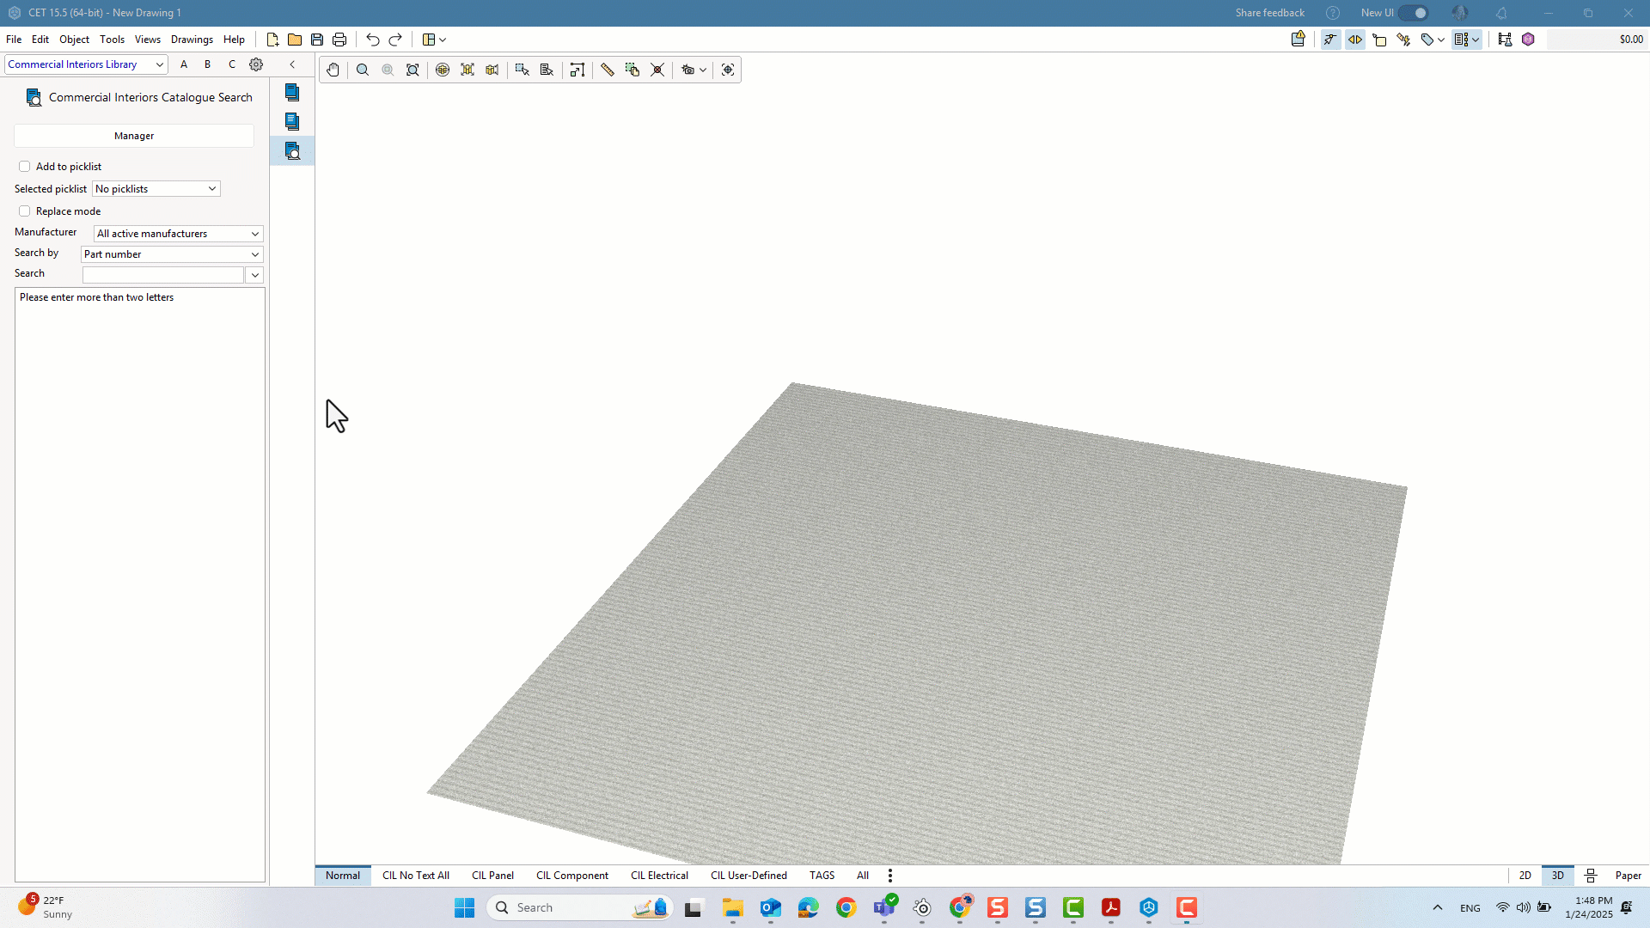Switch to 3D view mode
This screenshot has height=928, width=1650.
(x=1557, y=876)
